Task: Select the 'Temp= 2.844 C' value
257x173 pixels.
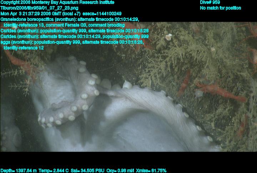Action: click(x=54, y=171)
